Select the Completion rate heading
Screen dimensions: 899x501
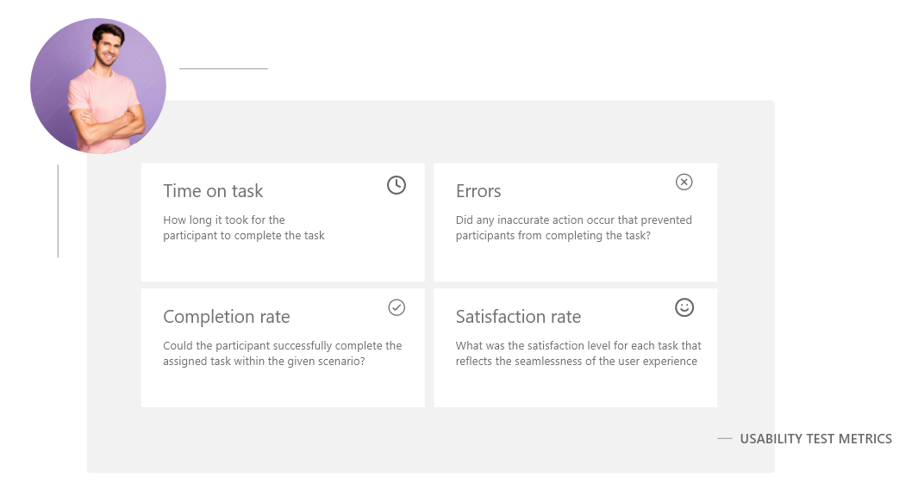click(227, 317)
